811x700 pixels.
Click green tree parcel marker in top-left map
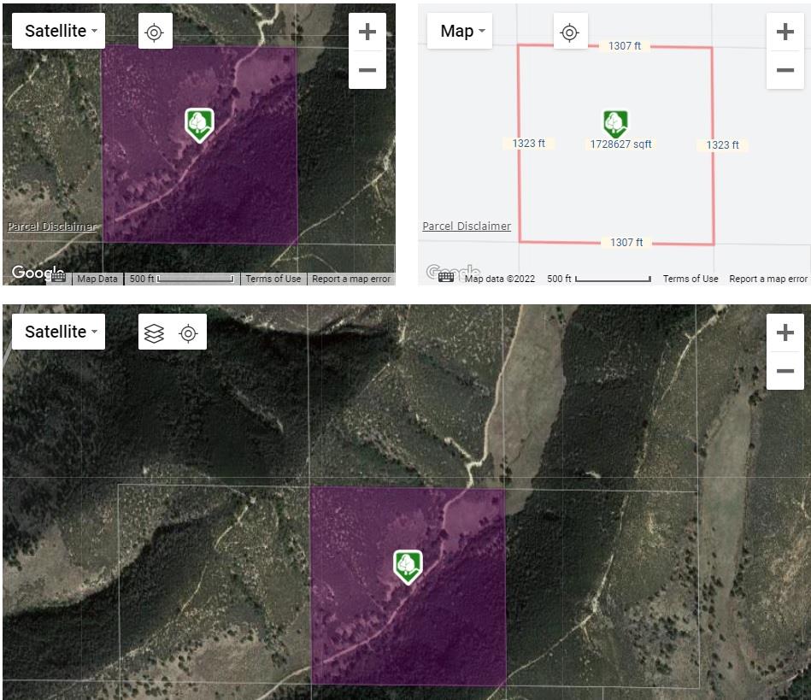200,125
